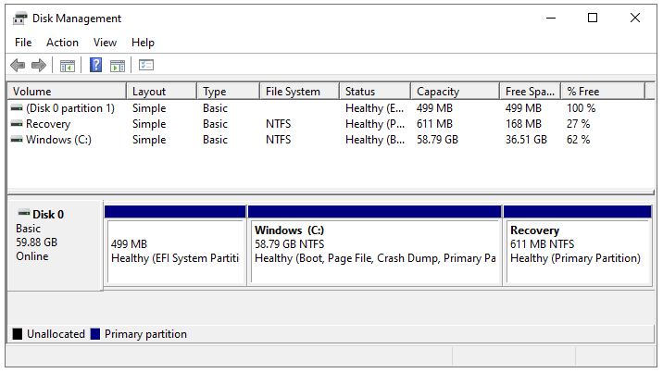The height and width of the screenshot is (373, 663).
Task: Click the Back arrow toolbar icon
Action: (18, 65)
